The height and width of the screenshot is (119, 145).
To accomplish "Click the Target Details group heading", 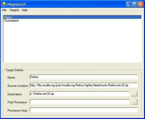I will [x=14, y=70].
